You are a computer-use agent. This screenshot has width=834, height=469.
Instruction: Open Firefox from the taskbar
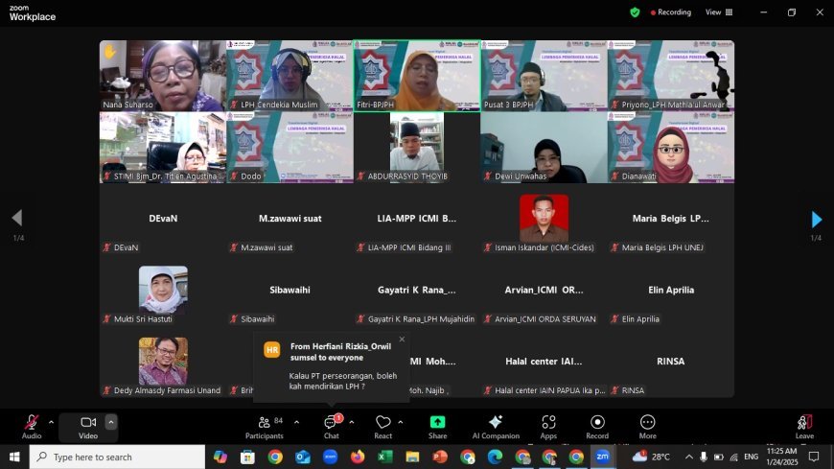pyautogui.click(x=358, y=457)
